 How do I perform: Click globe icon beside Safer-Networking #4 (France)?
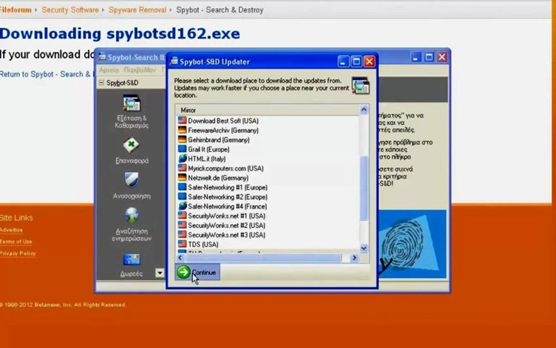pos(182,206)
